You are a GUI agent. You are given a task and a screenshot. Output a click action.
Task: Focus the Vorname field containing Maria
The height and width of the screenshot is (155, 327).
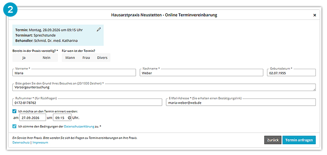74,73
